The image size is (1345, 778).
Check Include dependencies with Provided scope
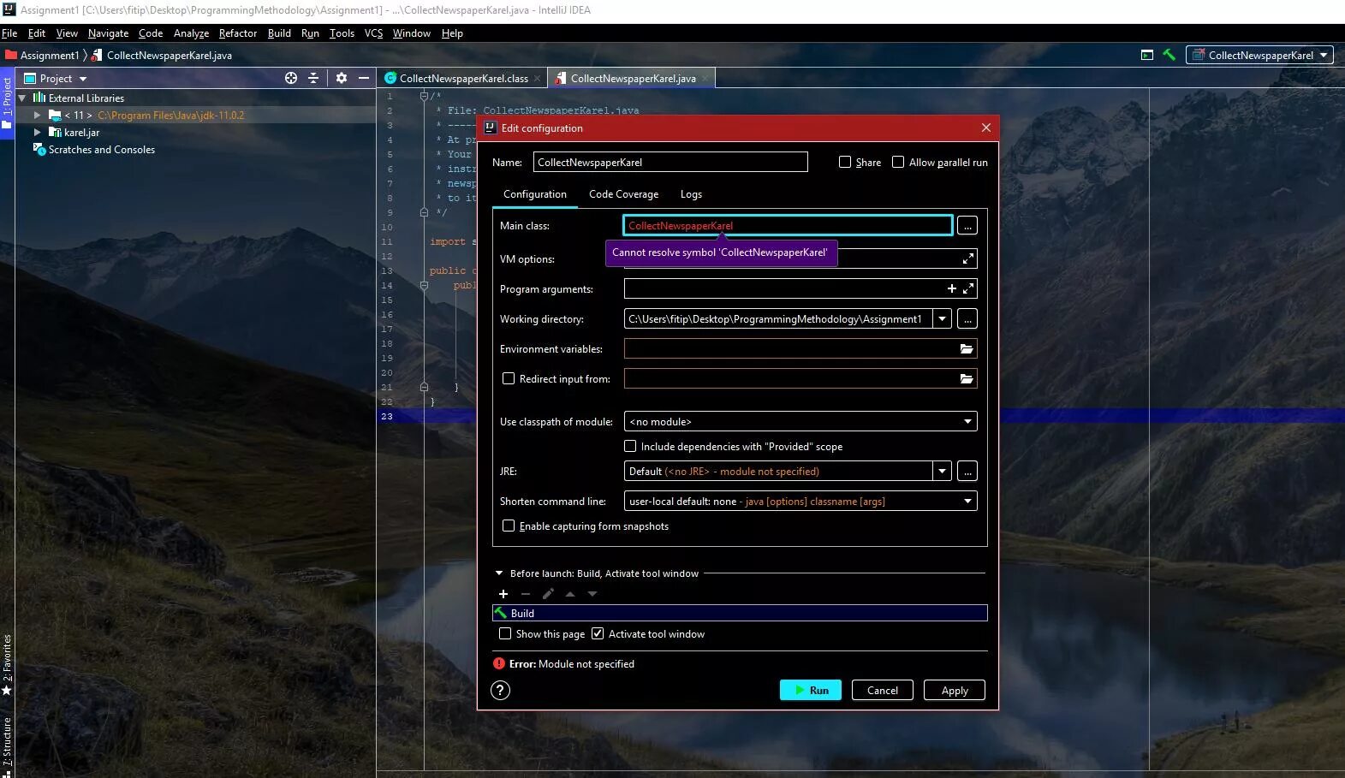tap(630, 446)
